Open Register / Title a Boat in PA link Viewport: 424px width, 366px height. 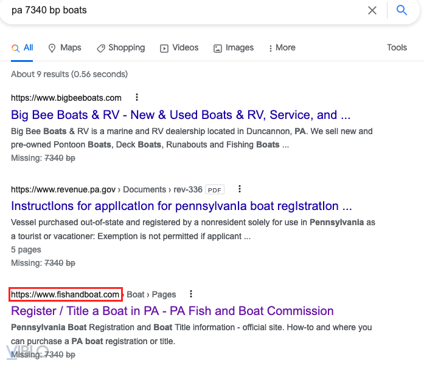pyautogui.click(x=172, y=311)
